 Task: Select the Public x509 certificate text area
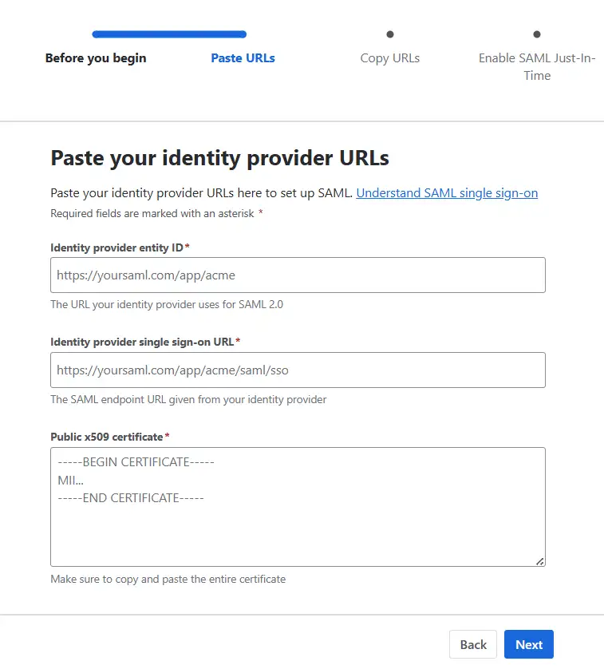point(298,506)
